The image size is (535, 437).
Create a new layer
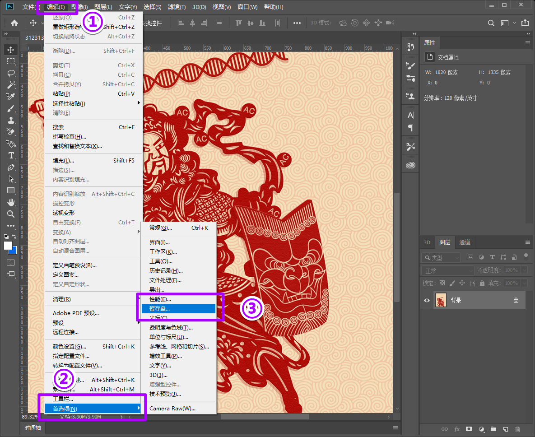506,429
